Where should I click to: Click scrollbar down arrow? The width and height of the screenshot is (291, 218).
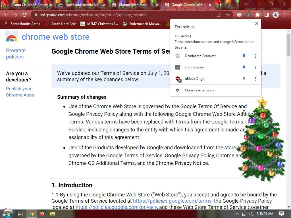pos(288,207)
